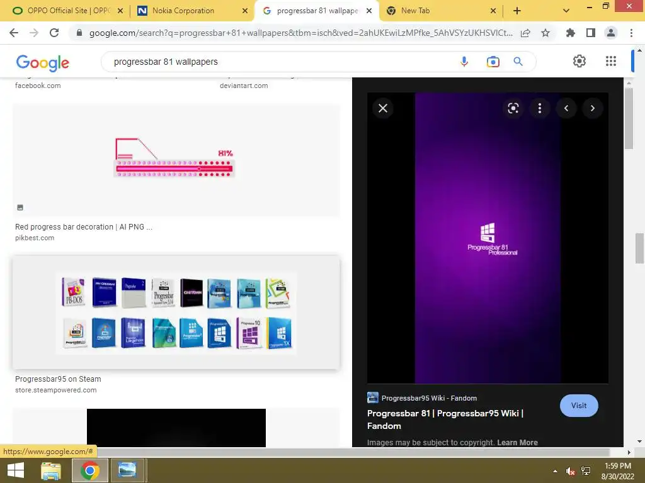Screen dimensions: 645x483
Task: Select the Progressbar95 box art thumbnail
Action: (x=176, y=313)
